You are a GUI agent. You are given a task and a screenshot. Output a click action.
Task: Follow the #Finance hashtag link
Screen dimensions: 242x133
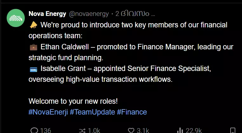pos(132,112)
